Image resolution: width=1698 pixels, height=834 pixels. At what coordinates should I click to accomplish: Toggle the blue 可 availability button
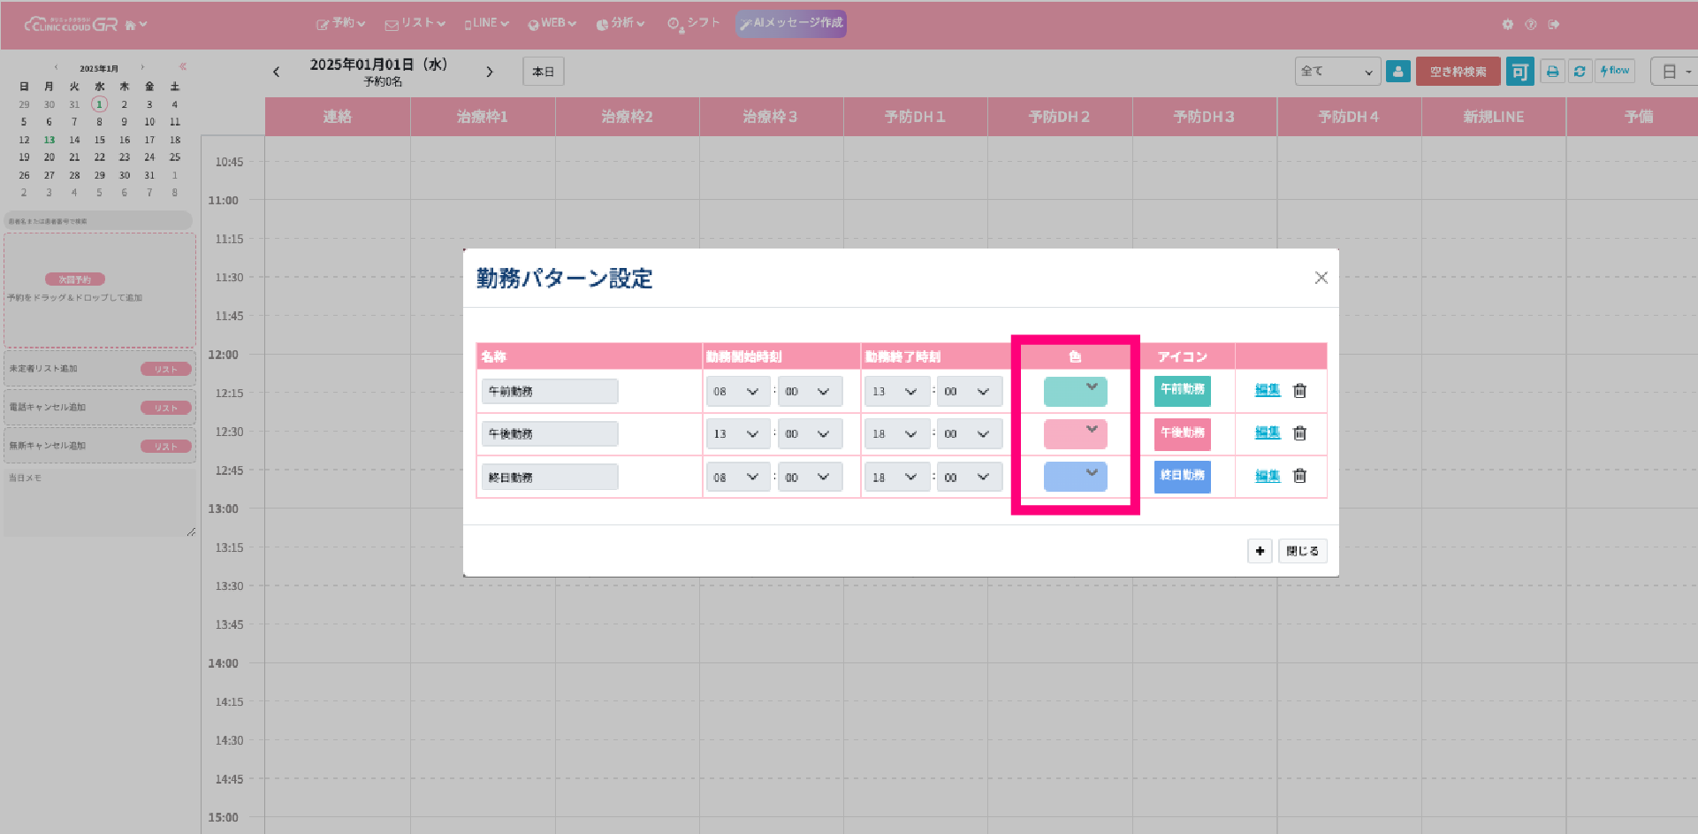coord(1519,72)
